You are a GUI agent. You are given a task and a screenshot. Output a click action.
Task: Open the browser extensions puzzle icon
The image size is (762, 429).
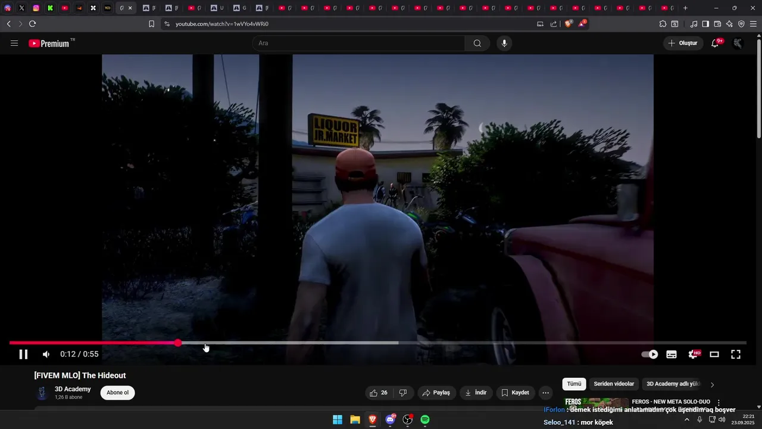(663, 24)
